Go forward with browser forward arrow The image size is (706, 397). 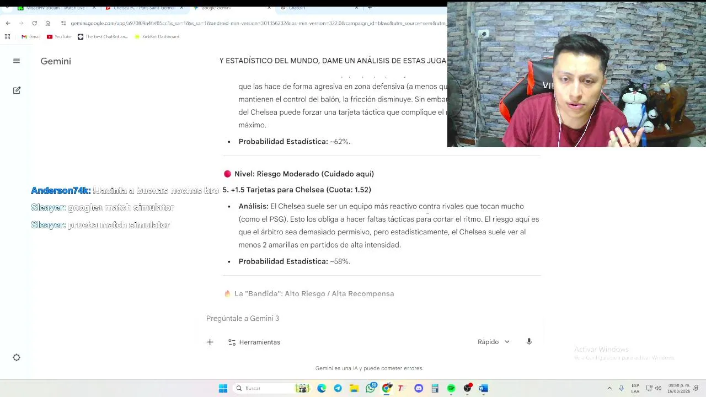tap(21, 23)
